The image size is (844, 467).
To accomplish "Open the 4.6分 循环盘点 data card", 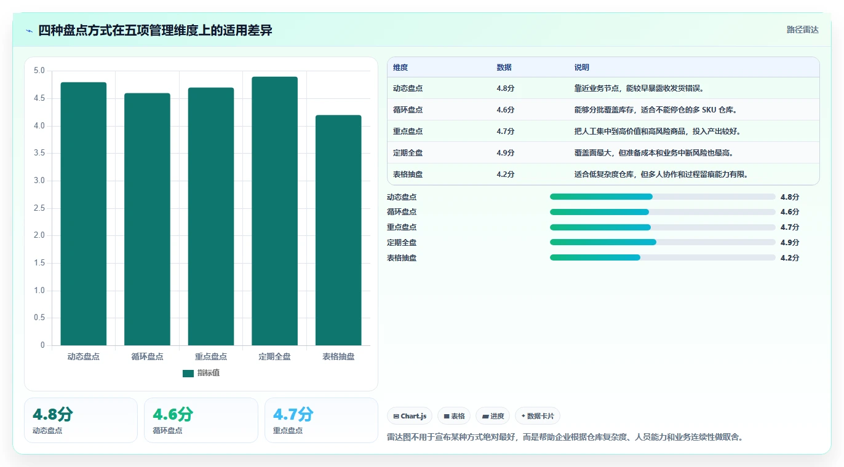I will pyautogui.click(x=201, y=420).
